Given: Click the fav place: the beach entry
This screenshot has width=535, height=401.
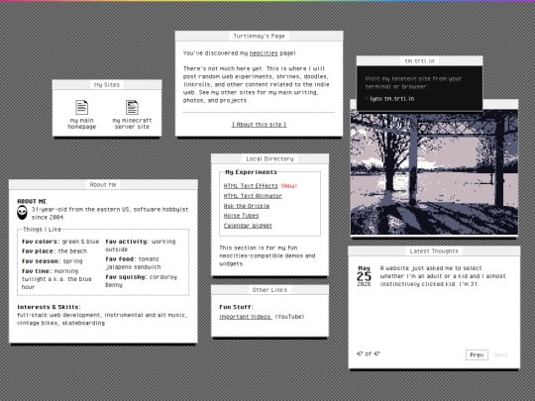Looking at the screenshot, I should (54, 251).
